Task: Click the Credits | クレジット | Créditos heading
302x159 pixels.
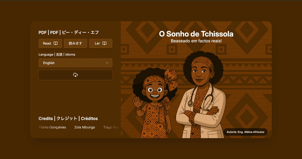Action: click(x=68, y=119)
